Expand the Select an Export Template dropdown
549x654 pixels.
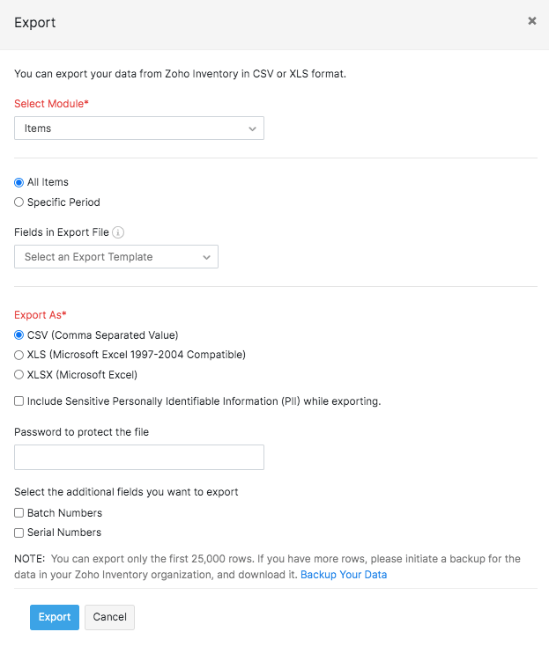tap(116, 257)
